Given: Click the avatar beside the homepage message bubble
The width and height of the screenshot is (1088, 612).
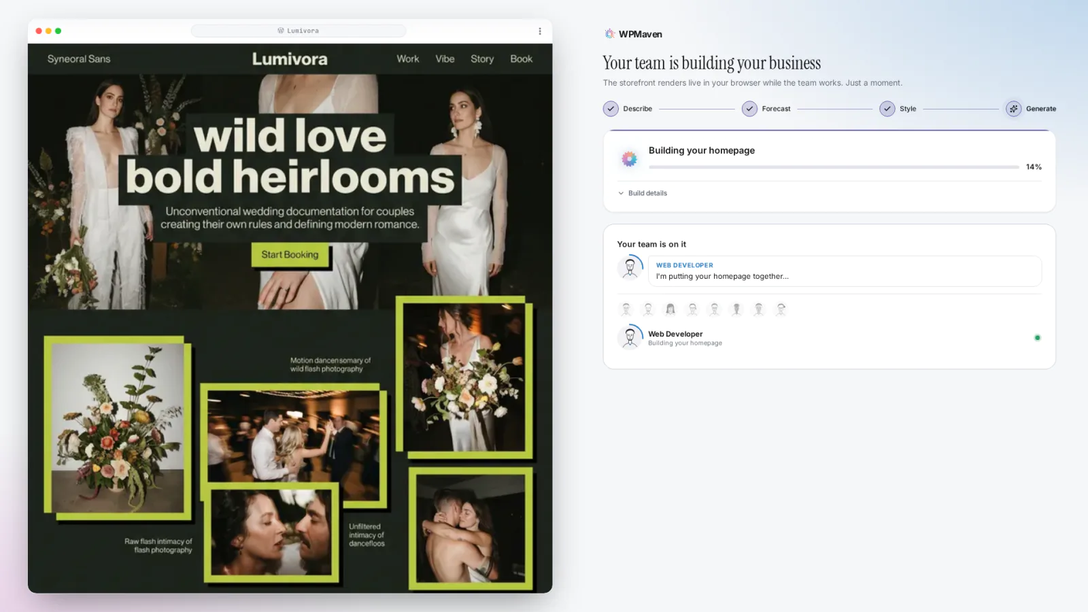Looking at the screenshot, I should (630, 268).
